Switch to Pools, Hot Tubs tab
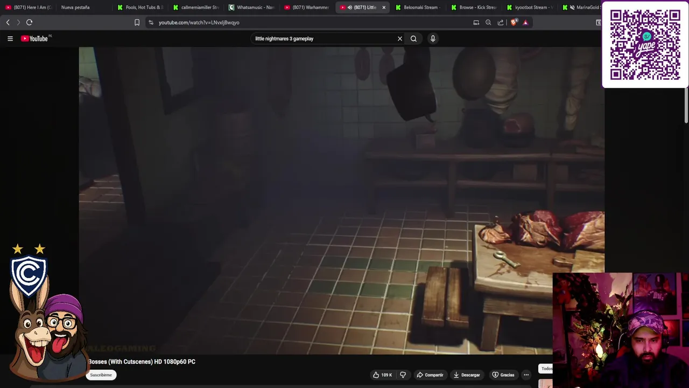The image size is (689, 388). (140, 8)
